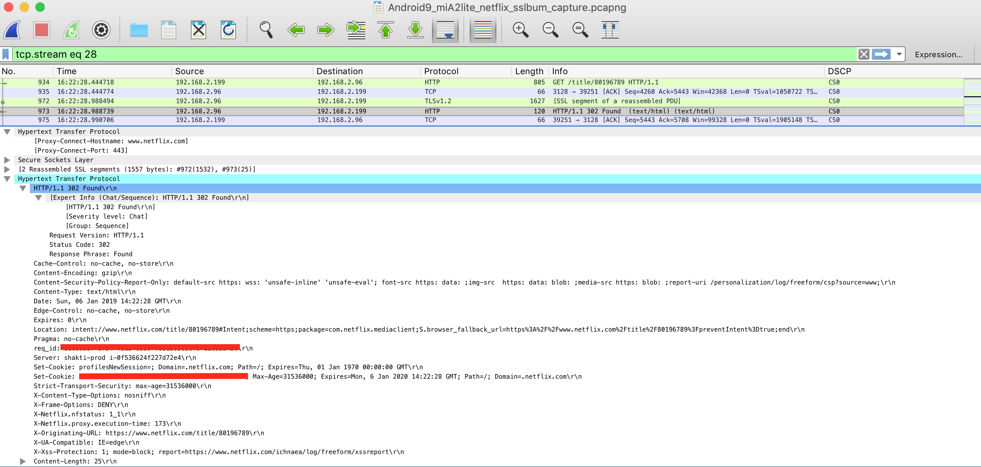Restart the current capture
The width and height of the screenshot is (981, 467).
pos(71,30)
